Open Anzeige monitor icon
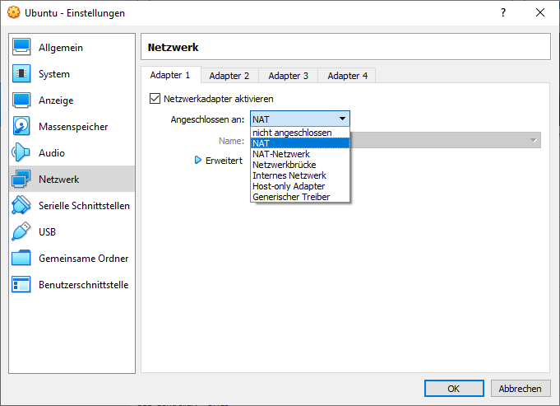This screenshot has width=560, height=406. [x=21, y=100]
